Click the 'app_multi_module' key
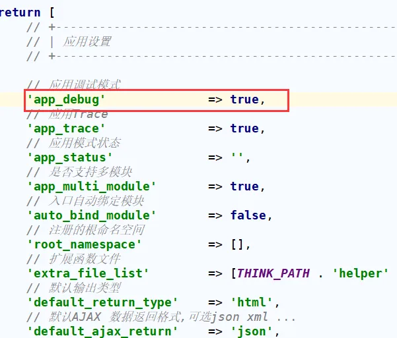Image resolution: width=397 pixels, height=338 pixels. tap(91, 186)
